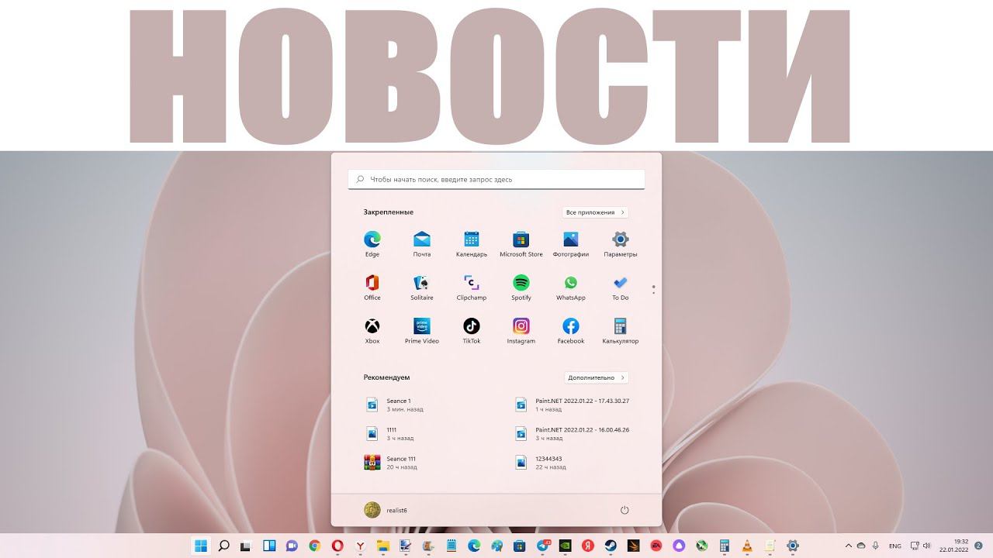Viewport: 993px width, 558px height.
Task: Open Paint.NET 2022.01.22 - 17.43.30.27 file
Action: coord(574,405)
